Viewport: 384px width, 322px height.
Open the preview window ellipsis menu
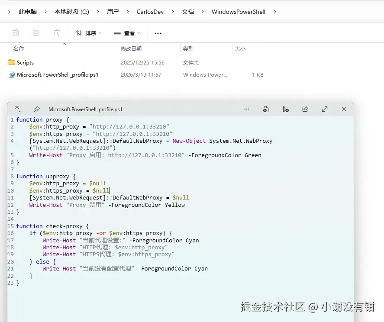point(247,109)
